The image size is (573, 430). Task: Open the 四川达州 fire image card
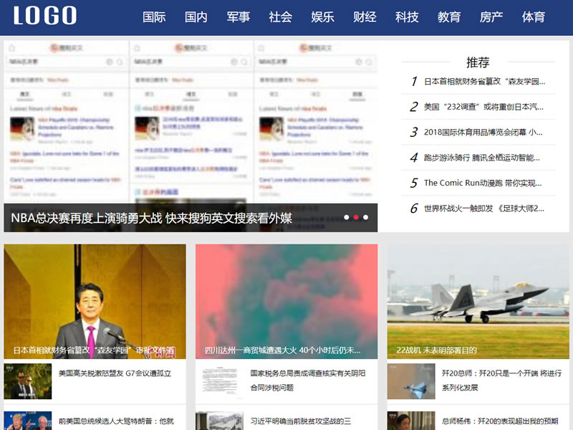[286, 301]
